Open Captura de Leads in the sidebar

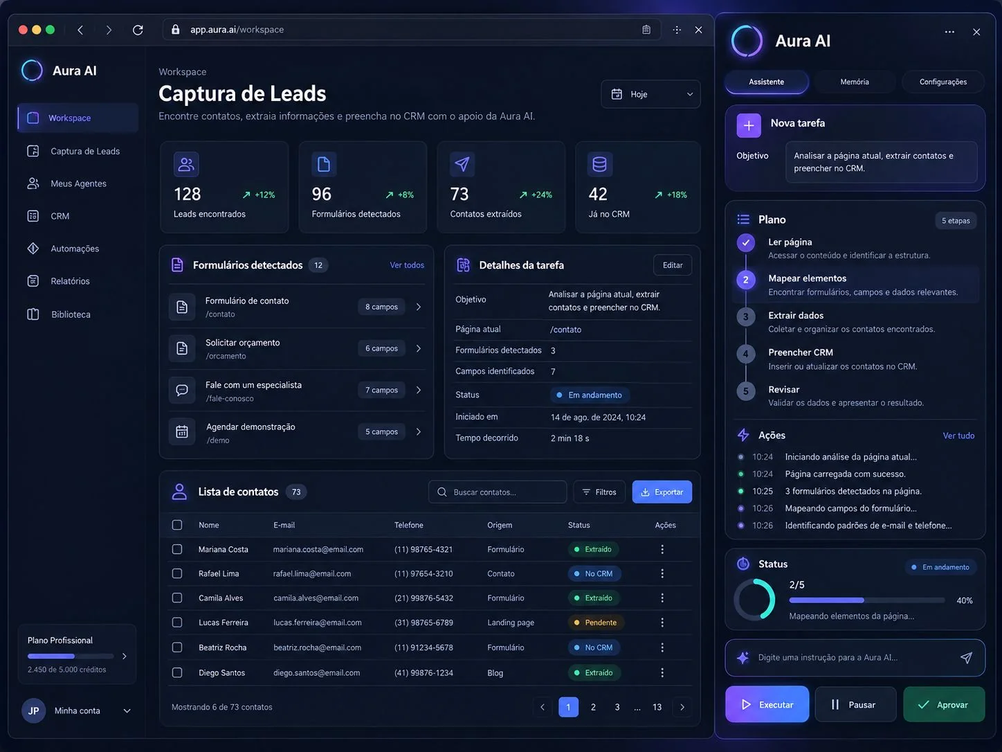click(x=78, y=151)
